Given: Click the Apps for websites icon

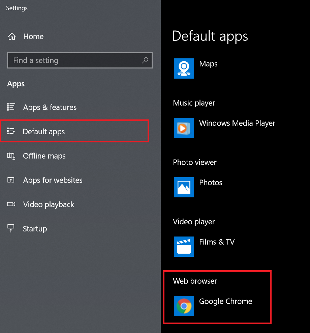Looking at the screenshot, I should click(11, 180).
